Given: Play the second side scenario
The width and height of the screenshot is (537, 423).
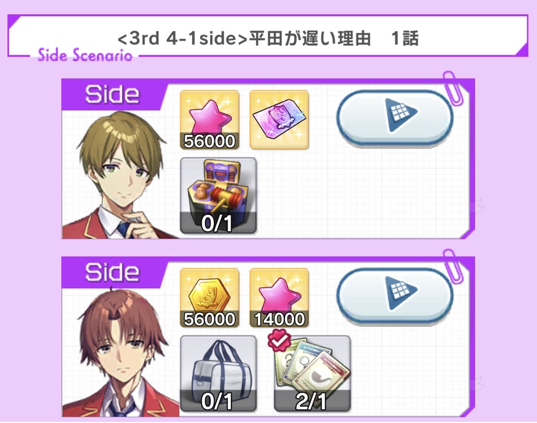Looking at the screenshot, I should [395, 294].
